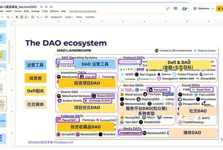This screenshot has height=150, width=223.
Task: Open the Format menu
Action: (x=18, y=11)
